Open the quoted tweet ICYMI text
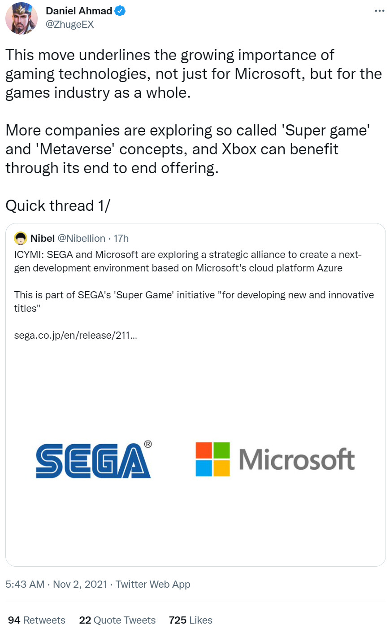This screenshot has height=629, width=390. (188, 261)
